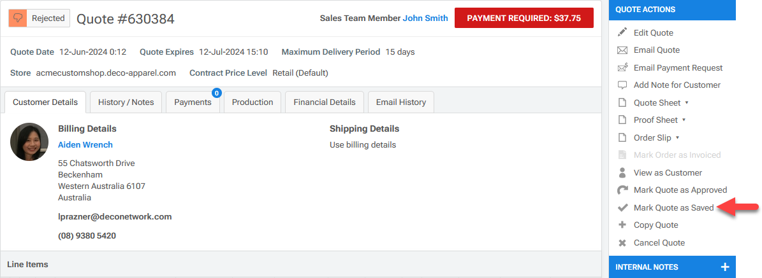Viewport: 762px width, 278px height.
Task: Click the arrow icon for Mark Quote as Approved
Action: click(622, 190)
